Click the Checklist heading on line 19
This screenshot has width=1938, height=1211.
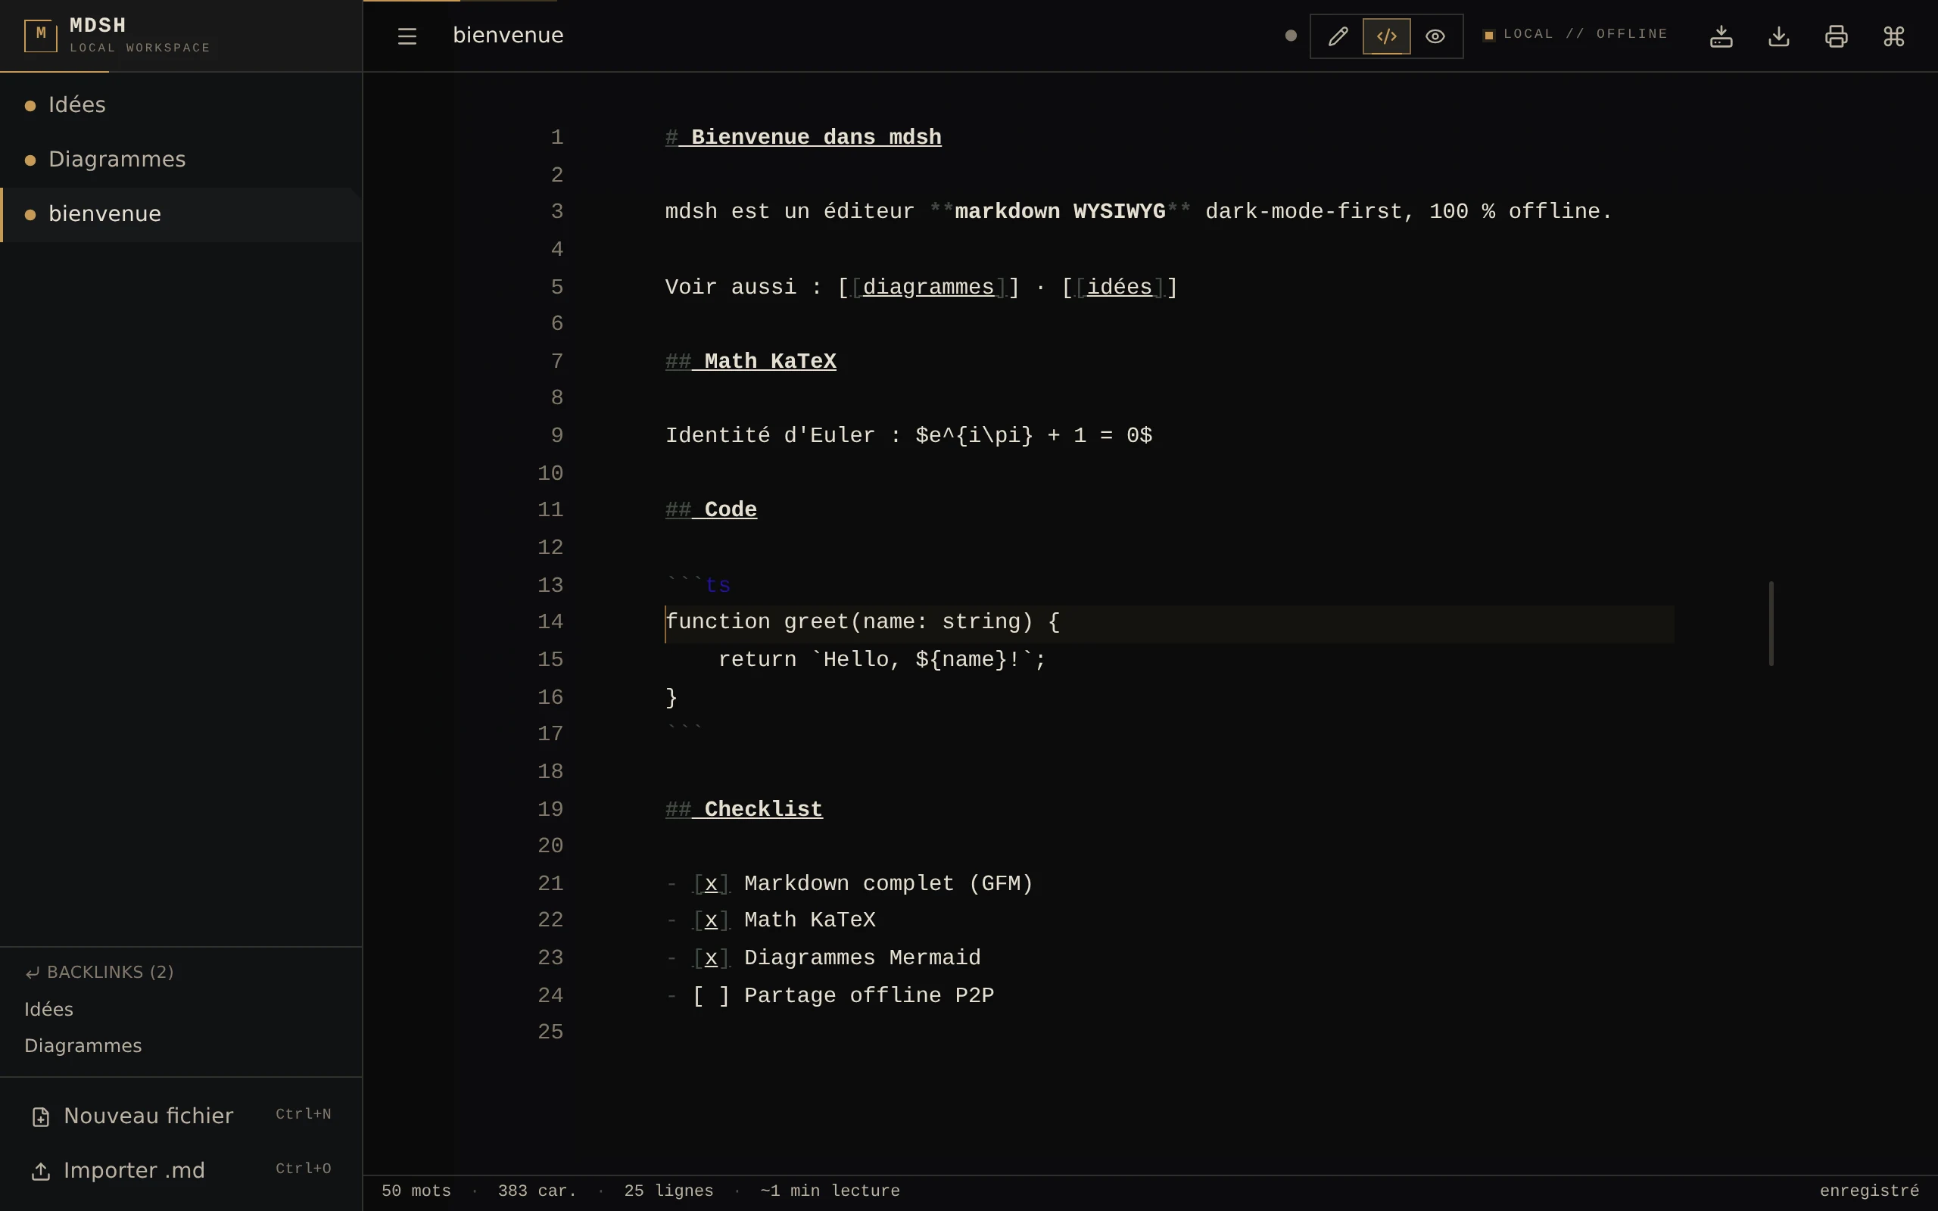click(744, 809)
